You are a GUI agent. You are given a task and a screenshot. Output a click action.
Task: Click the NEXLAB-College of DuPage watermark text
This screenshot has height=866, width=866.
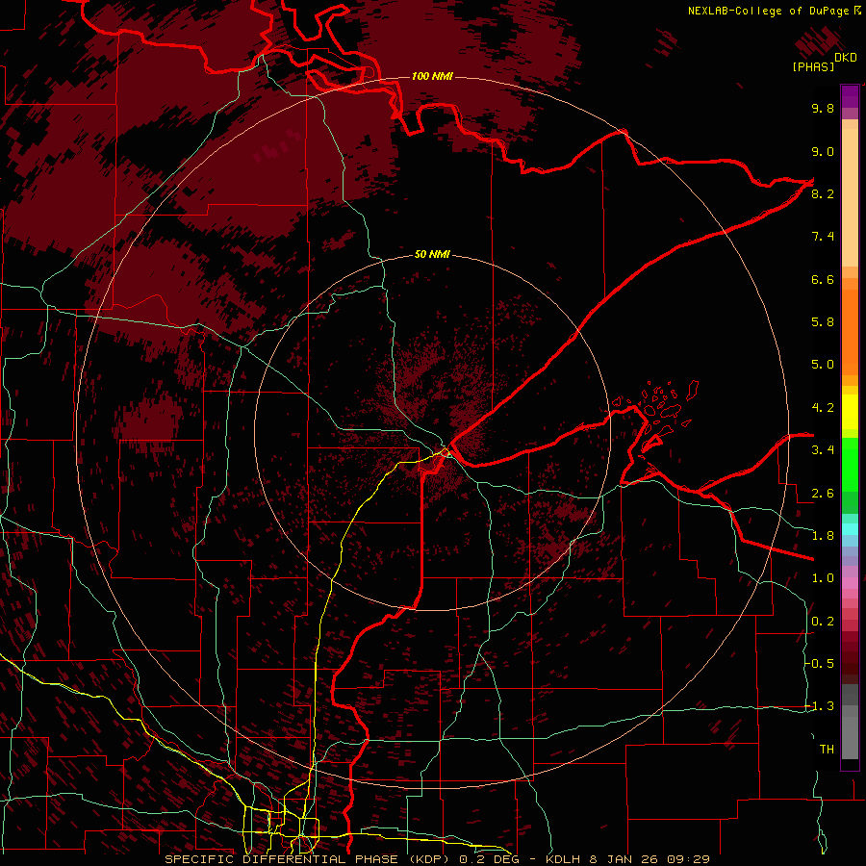[x=774, y=11]
